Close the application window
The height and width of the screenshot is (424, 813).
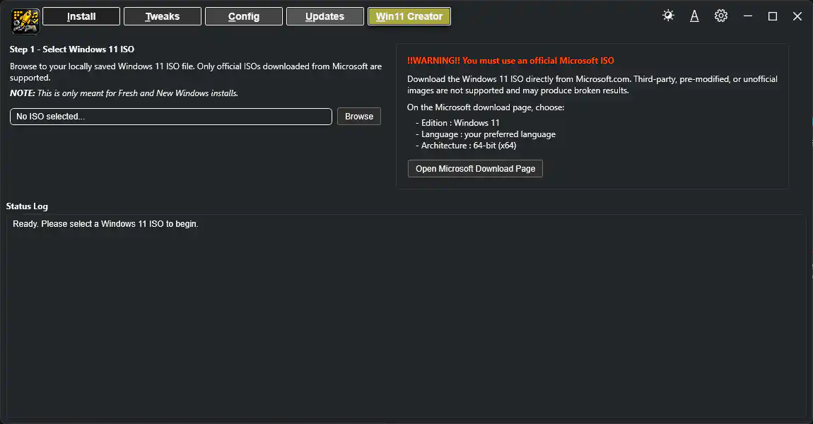pyautogui.click(x=797, y=16)
